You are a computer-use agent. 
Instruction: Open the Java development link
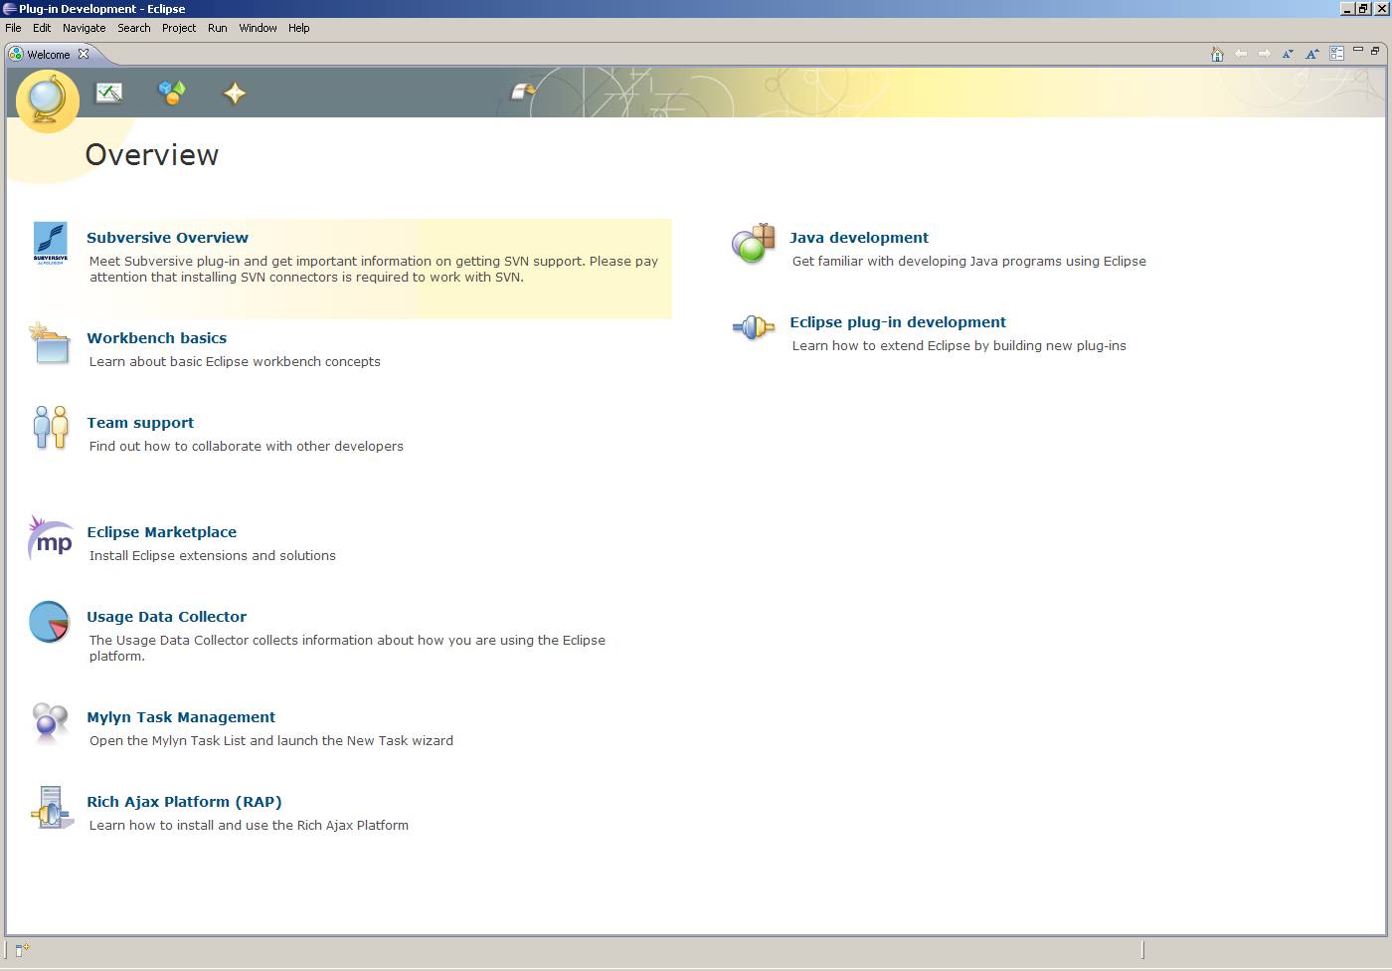coord(859,238)
